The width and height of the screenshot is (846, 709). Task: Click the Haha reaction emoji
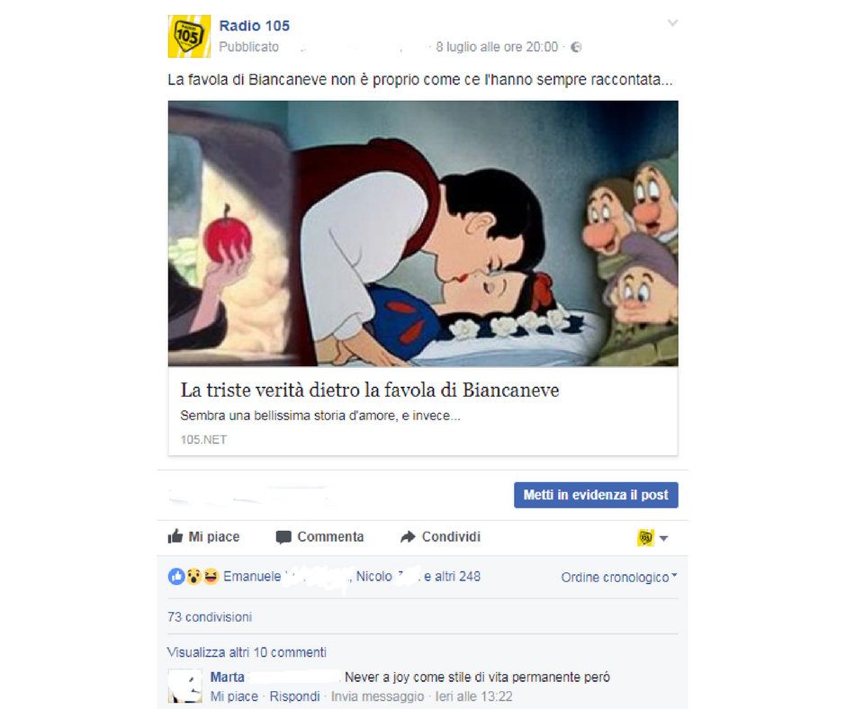(x=211, y=577)
